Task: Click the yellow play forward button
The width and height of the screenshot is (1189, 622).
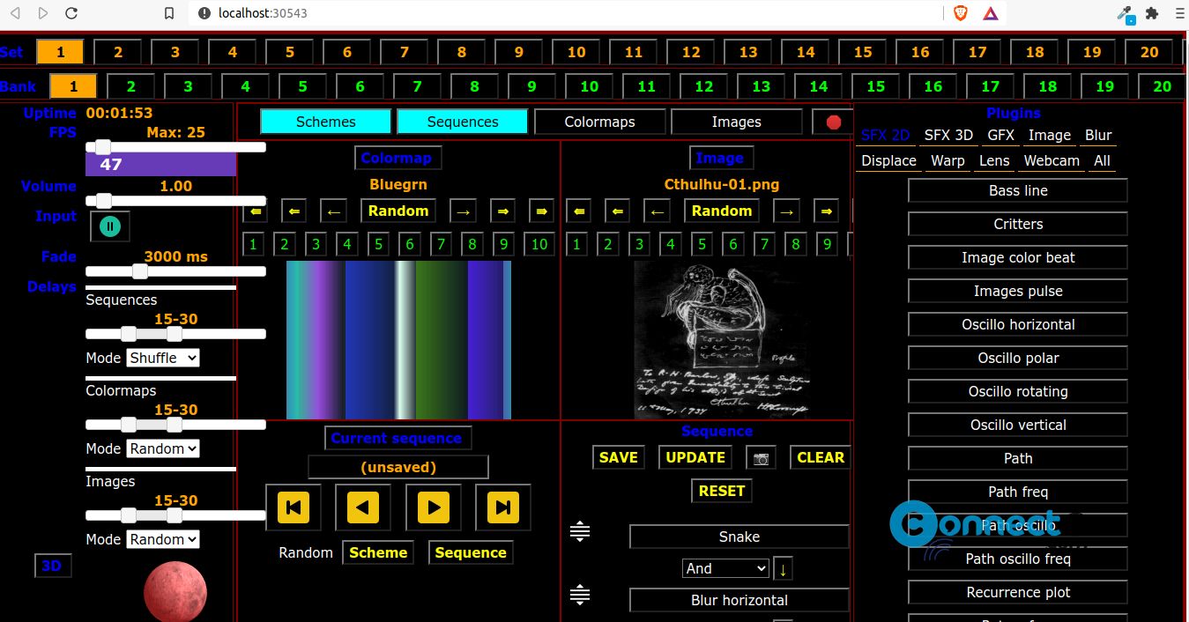Action: (433, 507)
